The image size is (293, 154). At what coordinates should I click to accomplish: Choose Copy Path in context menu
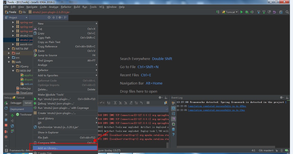click(x=66, y=38)
